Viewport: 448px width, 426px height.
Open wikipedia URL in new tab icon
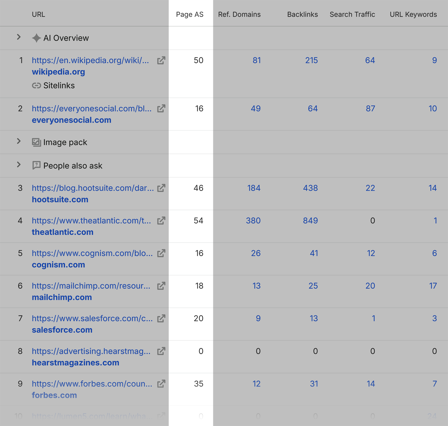[161, 60]
